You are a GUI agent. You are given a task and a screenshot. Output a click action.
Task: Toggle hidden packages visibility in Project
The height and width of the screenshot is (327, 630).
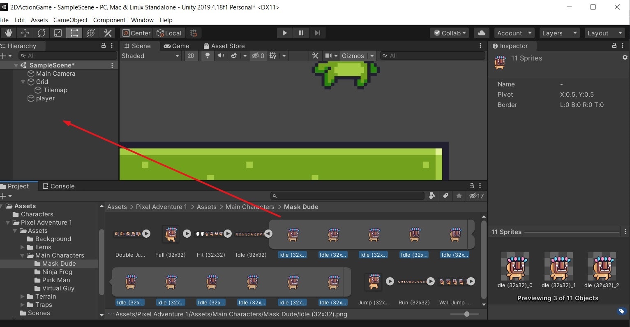click(x=477, y=196)
